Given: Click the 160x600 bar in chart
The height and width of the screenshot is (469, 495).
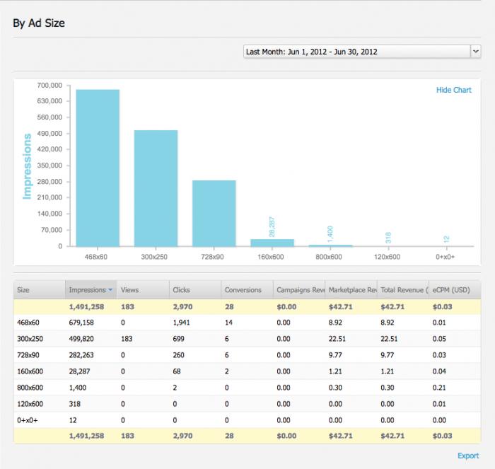Looking at the screenshot, I should coord(272,243).
